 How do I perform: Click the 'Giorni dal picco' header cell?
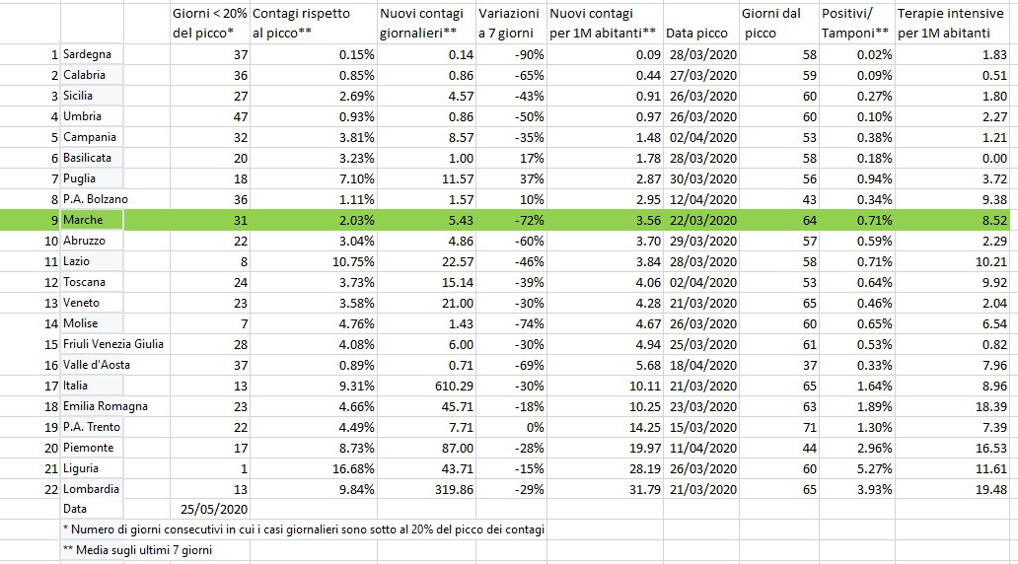[x=779, y=23]
